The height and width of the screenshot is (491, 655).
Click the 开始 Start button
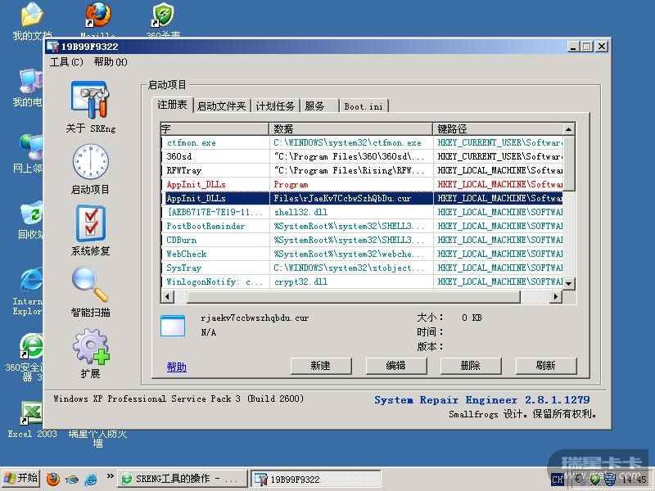pos(21,479)
